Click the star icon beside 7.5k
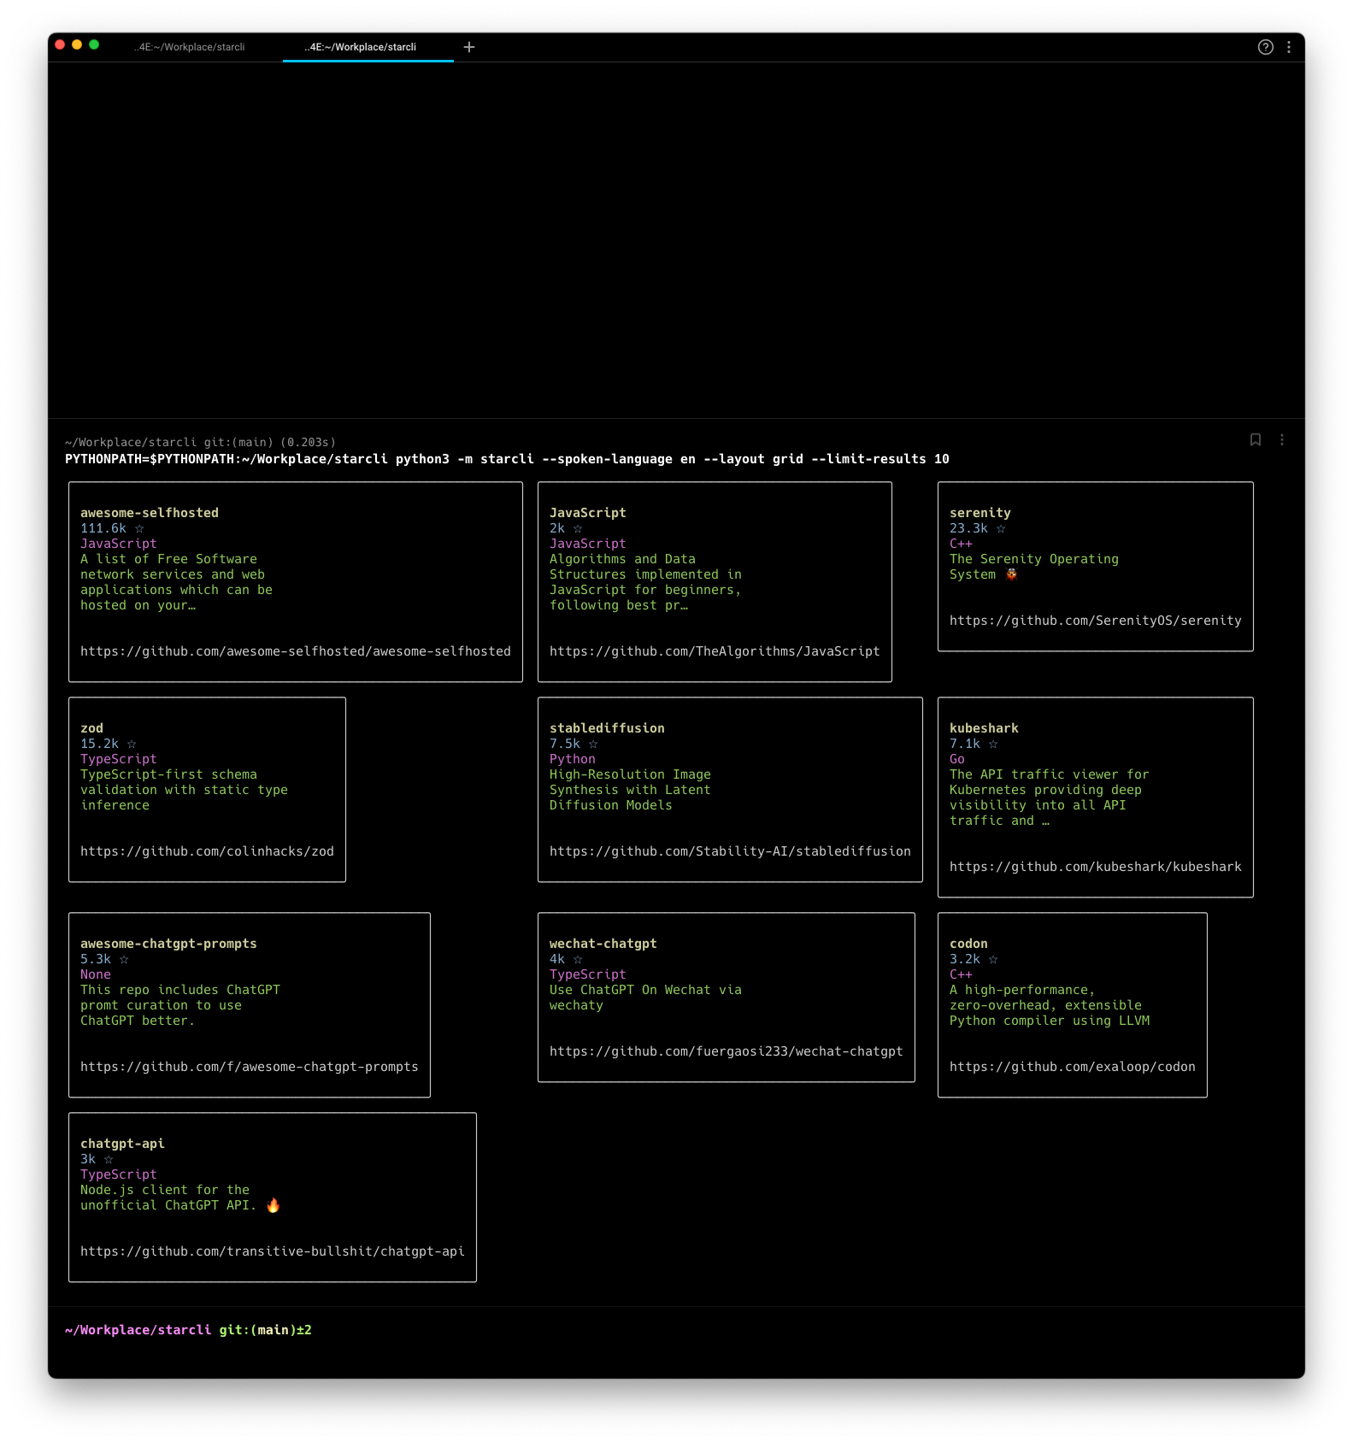The width and height of the screenshot is (1353, 1442). coord(593,745)
